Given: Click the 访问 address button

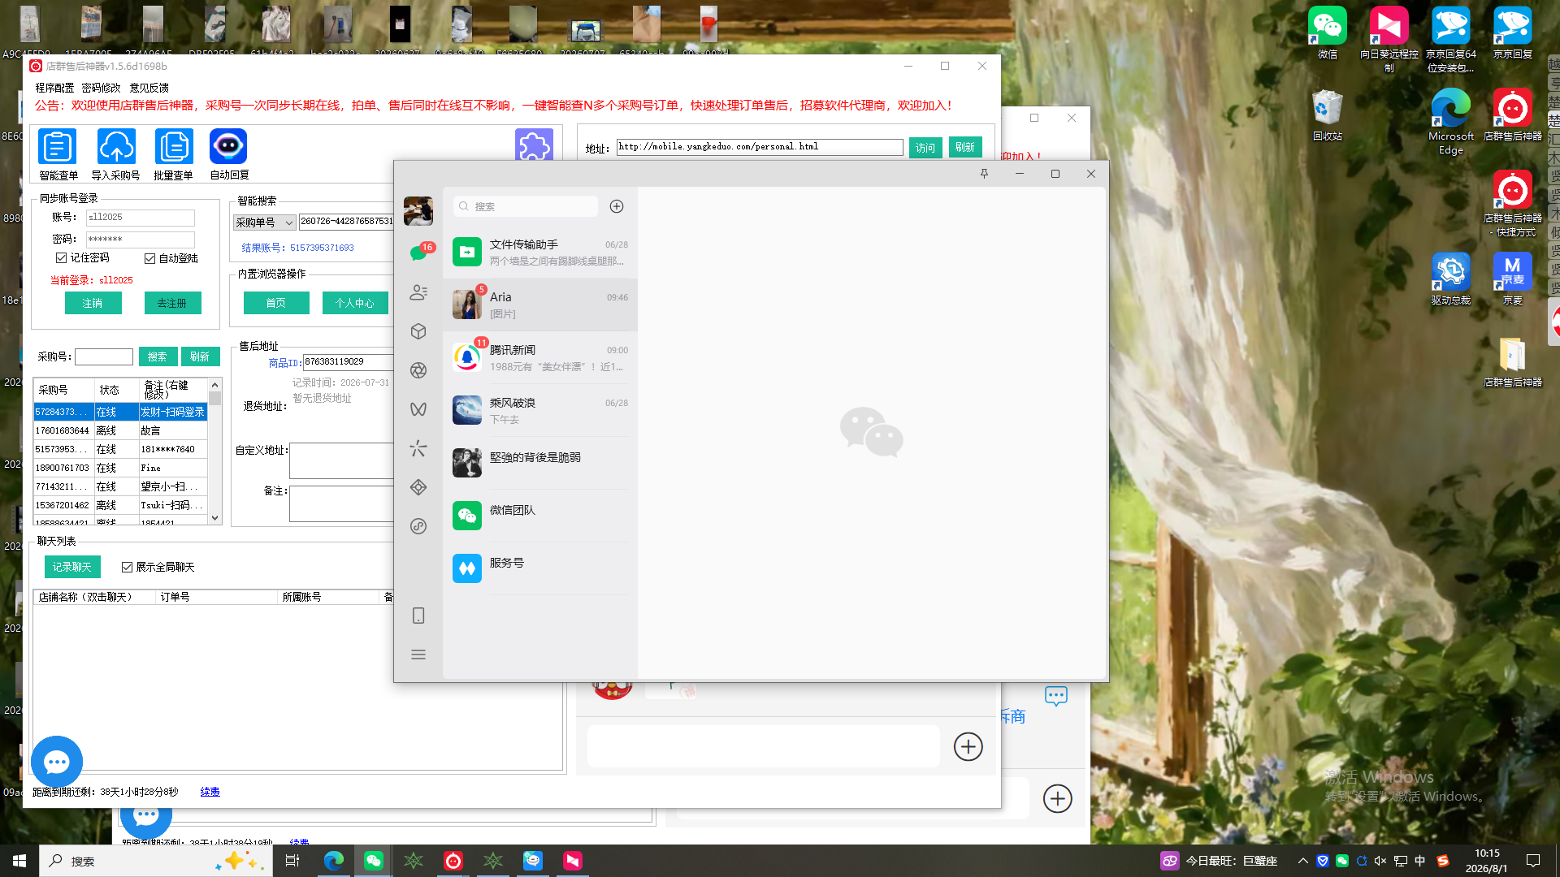Looking at the screenshot, I should coord(925,147).
